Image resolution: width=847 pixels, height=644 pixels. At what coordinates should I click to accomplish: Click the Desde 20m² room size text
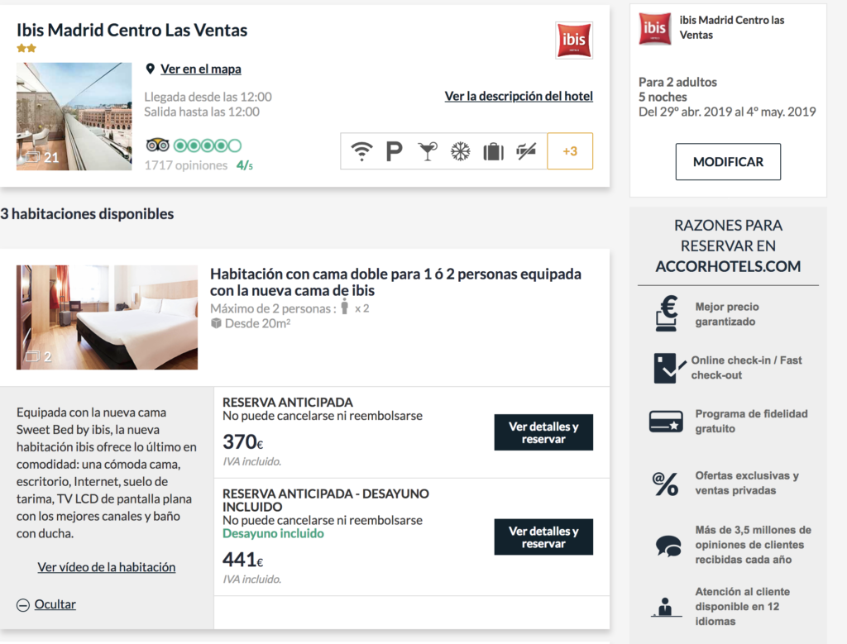click(258, 323)
